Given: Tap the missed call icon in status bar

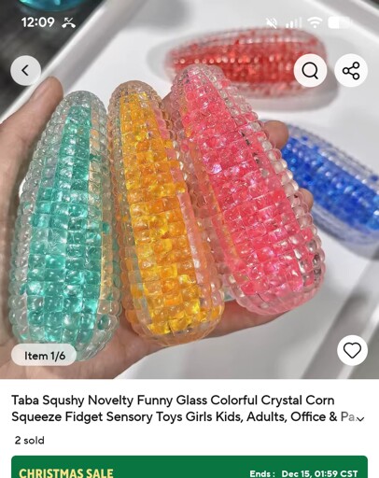Looking at the screenshot, I should (68, 22).
